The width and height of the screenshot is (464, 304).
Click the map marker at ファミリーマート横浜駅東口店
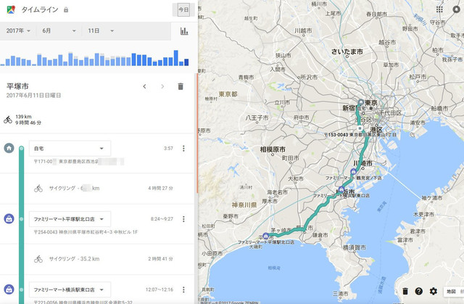point(341,189)
